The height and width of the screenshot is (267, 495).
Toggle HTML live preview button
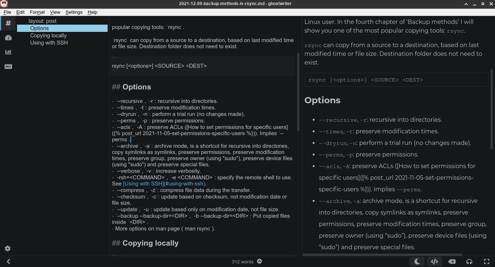tap(434, 261)
